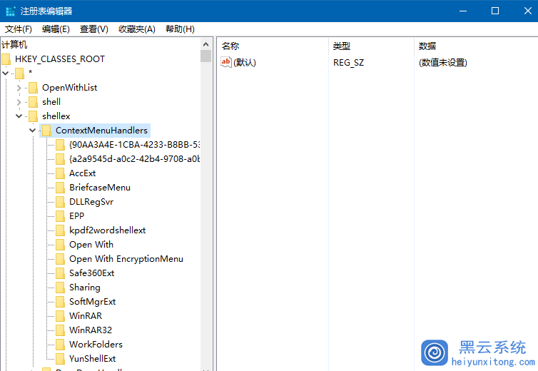
Task: Collapse the ContextMenuHandlers node
Action: point(33,131)
